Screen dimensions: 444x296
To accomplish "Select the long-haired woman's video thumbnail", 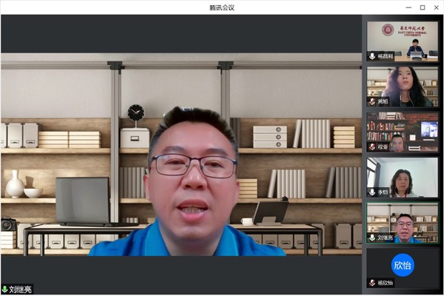I will (402, 87).
